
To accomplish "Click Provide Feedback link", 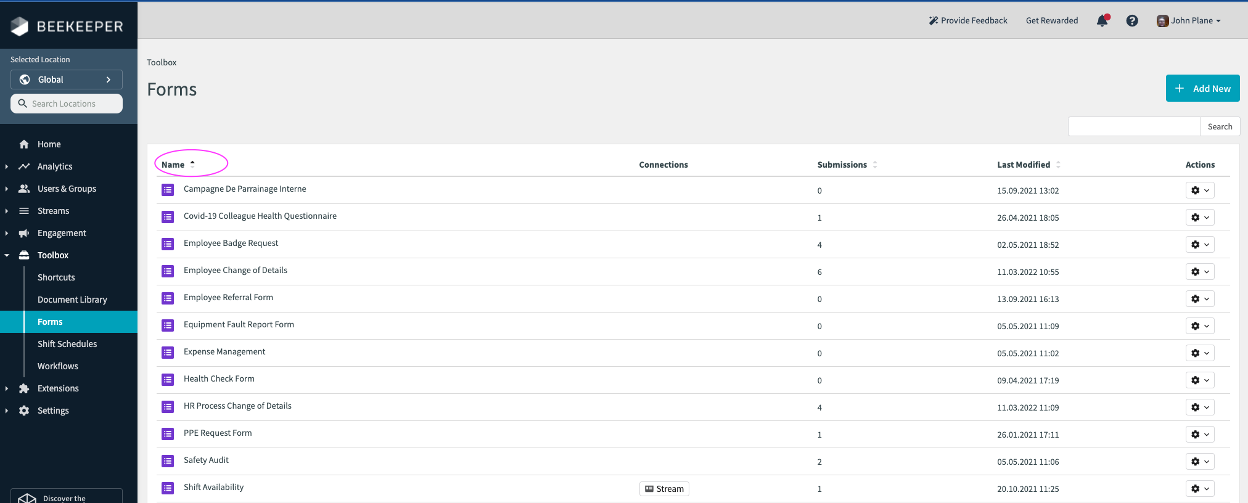I will pyautogui.click(x=968, y=20).
